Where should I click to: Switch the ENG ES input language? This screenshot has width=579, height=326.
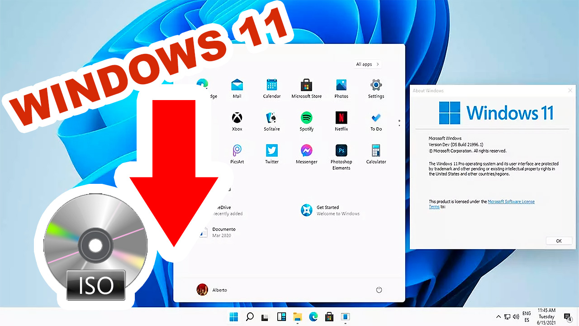(x=527, y=316)
